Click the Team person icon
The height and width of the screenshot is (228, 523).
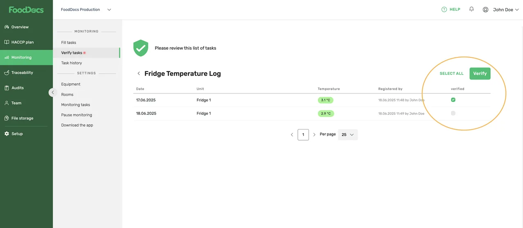(7, 103)
